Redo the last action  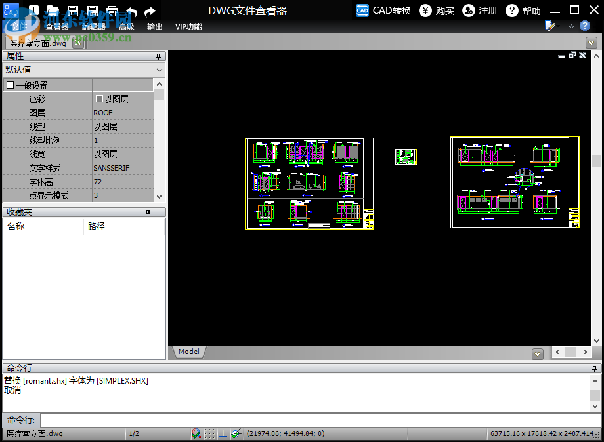[150, 12]
